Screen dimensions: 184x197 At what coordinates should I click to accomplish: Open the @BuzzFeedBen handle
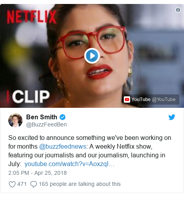[x=46, y=124]
